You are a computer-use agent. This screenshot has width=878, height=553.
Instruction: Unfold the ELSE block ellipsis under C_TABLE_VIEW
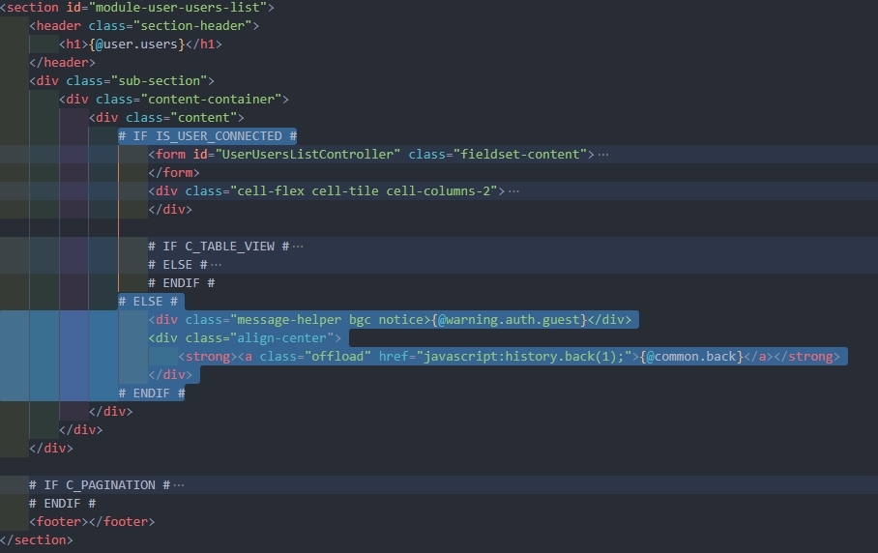(217, 265)
